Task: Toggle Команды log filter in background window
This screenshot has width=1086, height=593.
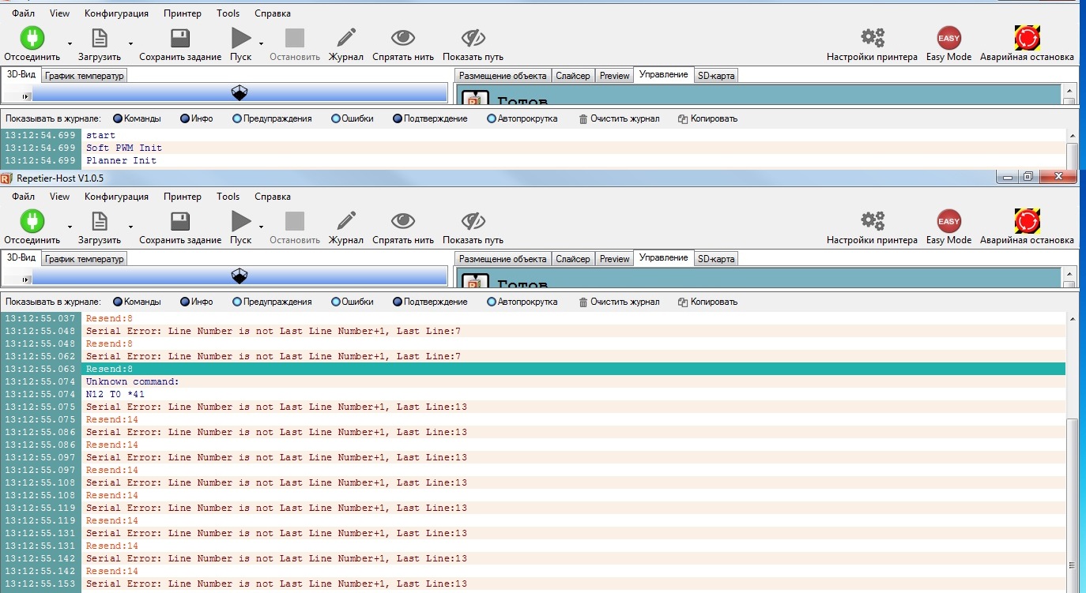Action: click(137, 118)
